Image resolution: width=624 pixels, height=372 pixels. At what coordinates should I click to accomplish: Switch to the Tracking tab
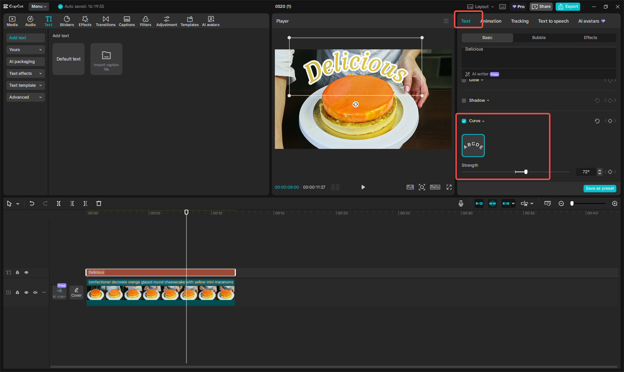point(519,21)
